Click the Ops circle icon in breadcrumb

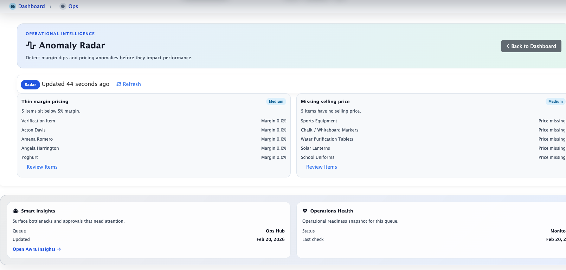(63, 6)
